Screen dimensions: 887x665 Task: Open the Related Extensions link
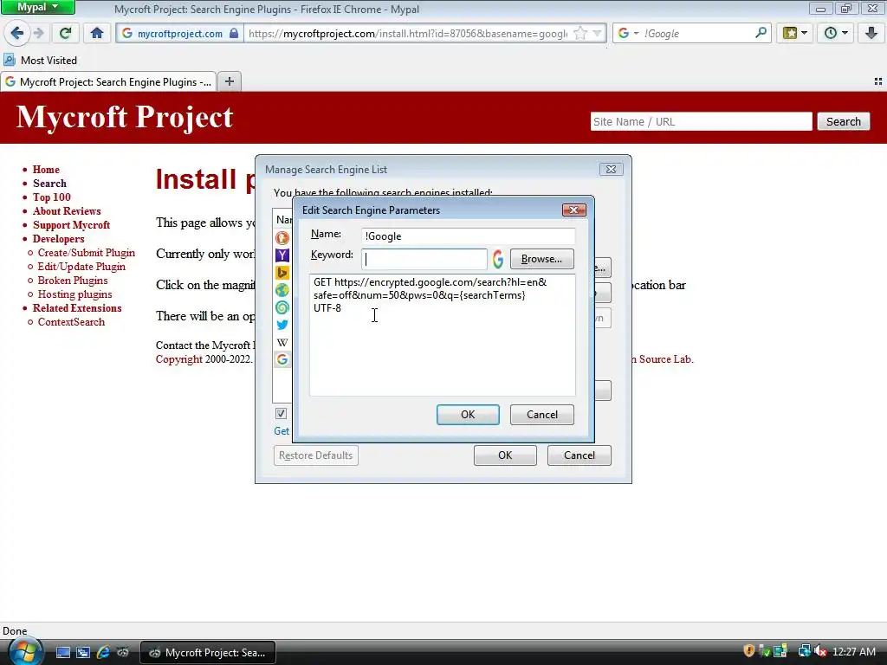coord(77,308)
